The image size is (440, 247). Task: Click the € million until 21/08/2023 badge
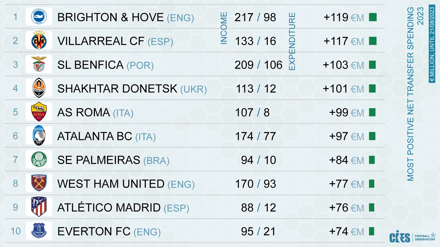[432, 44]
